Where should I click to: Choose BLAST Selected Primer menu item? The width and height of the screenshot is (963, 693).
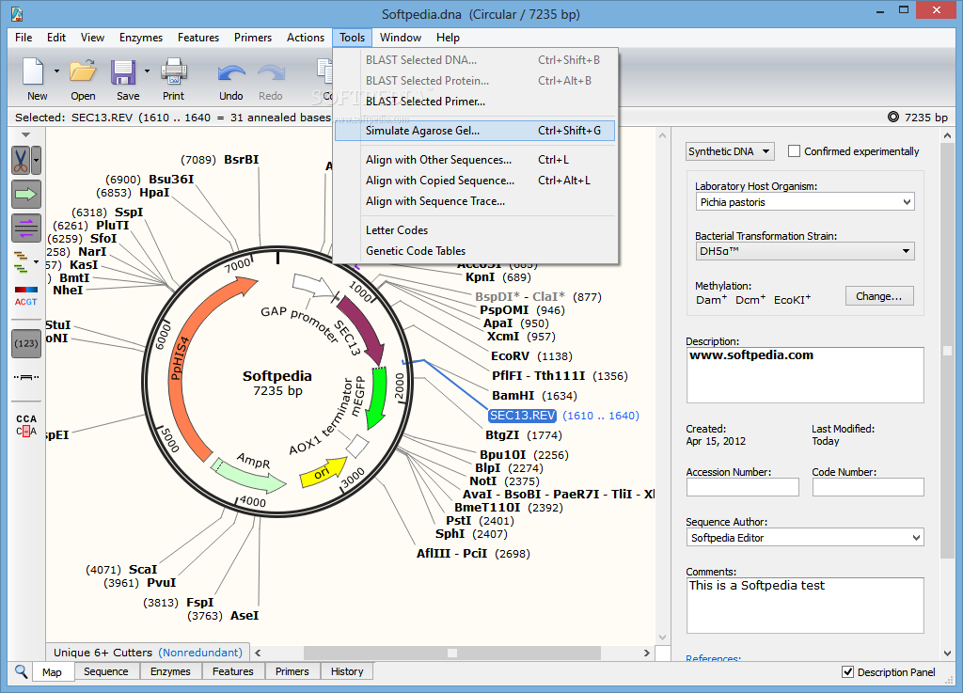coord(475,102)
